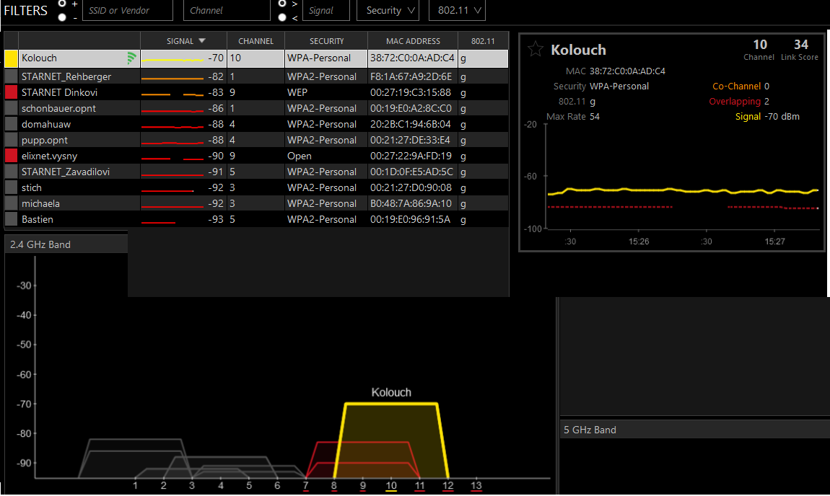
Task: Sort the table by the MAC Address column
Action: pos(412,41)
